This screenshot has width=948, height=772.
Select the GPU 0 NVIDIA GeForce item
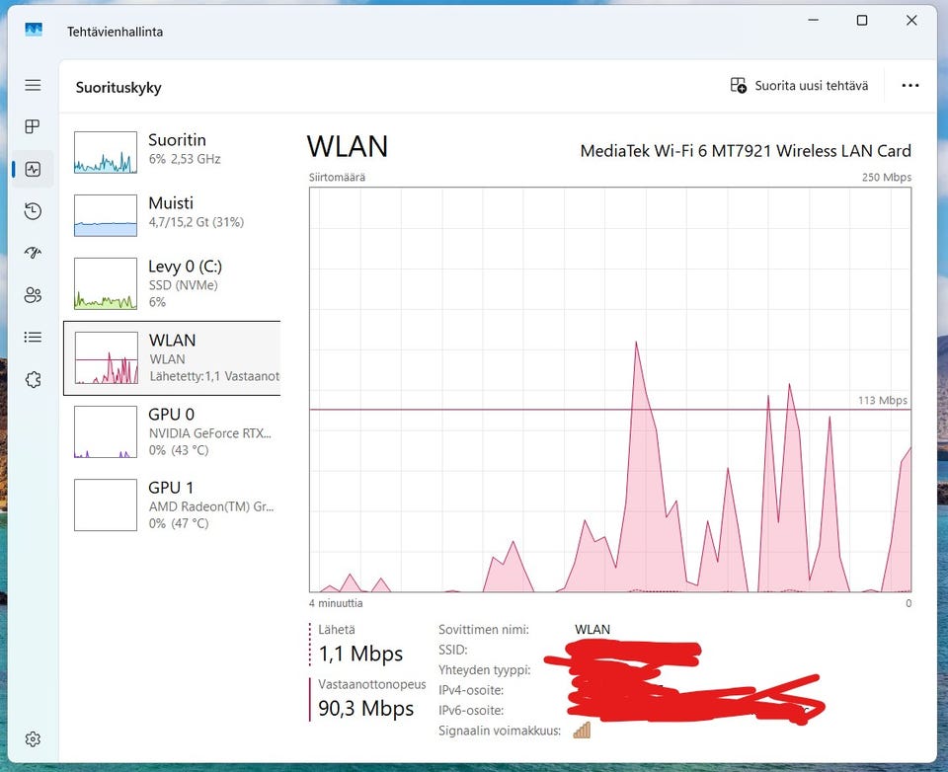[172, 431]
